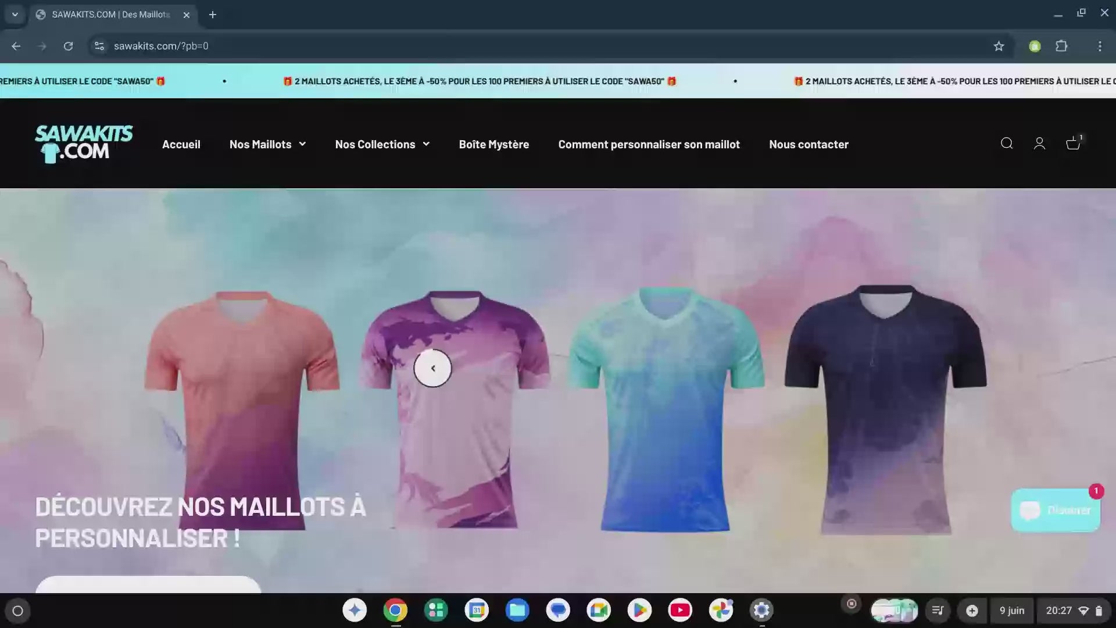Image resolution: width=1116 pixels, height=628 pixels.
Task: Go to Accueil menu item
Action: 181,144
